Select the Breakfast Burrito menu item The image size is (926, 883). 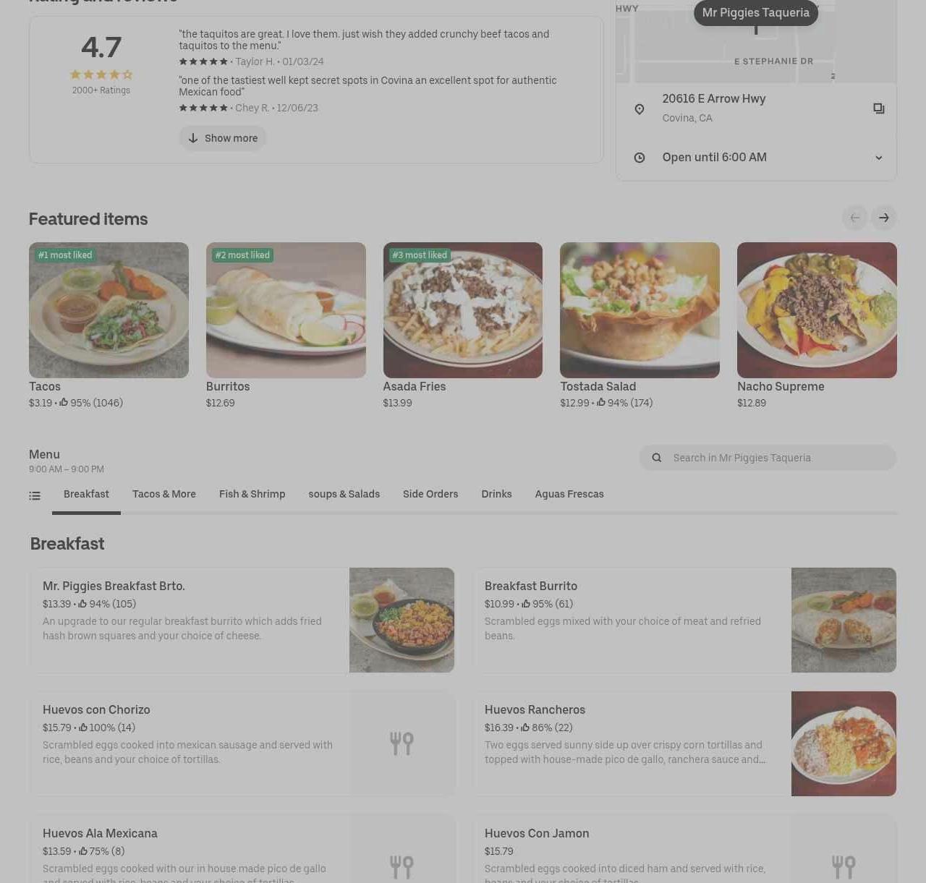point(684,620)
